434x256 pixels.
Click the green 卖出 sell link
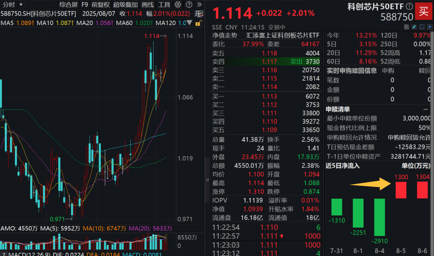tap(296, 62)
